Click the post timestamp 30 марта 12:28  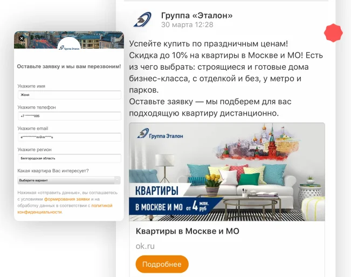tap(187, 25)
